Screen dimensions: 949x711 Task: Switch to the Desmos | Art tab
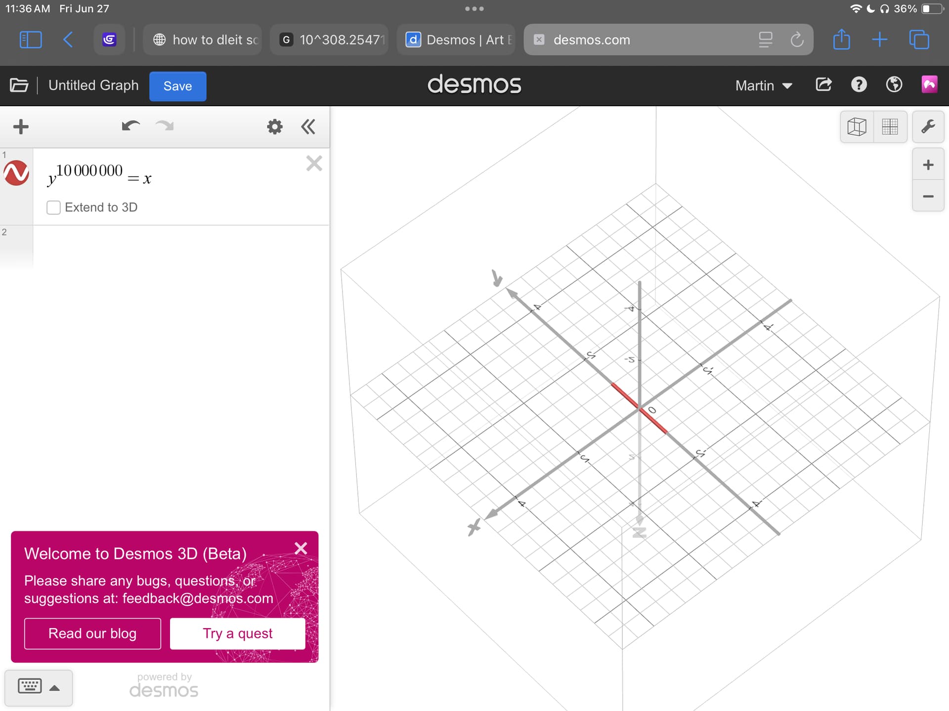(456, 39)
